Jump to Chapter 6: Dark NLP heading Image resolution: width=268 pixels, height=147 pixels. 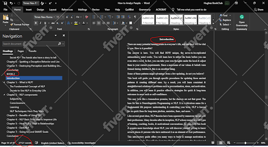18,128
